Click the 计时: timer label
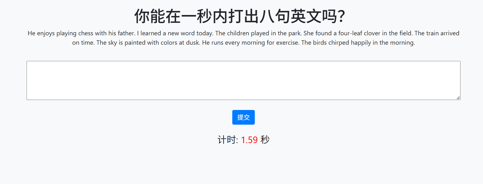Viewport: 483px width, 184px height. point(228,140)
